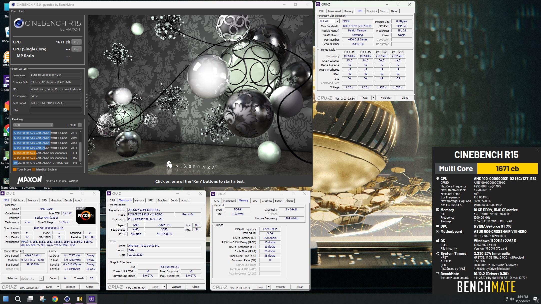The image size is (541, 304).
Task: Click the Ryzen logo in CPU-Z
Action: [85, 215]
